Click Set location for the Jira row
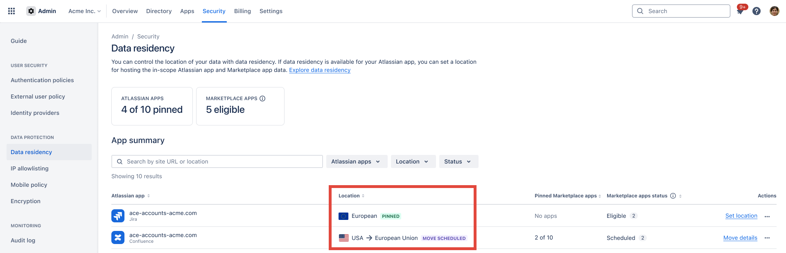The image size is (786, 253). pyautogui.click(x=741, y=216)
